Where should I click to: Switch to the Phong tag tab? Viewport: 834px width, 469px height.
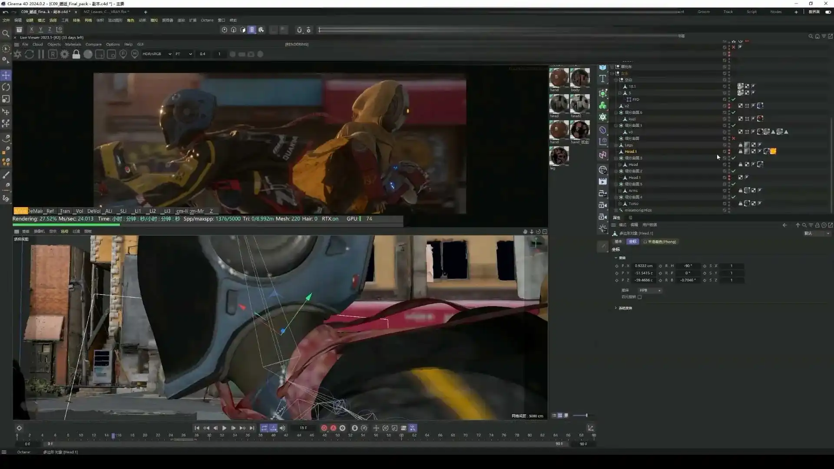pyautogui.click(x=660, y=241)
